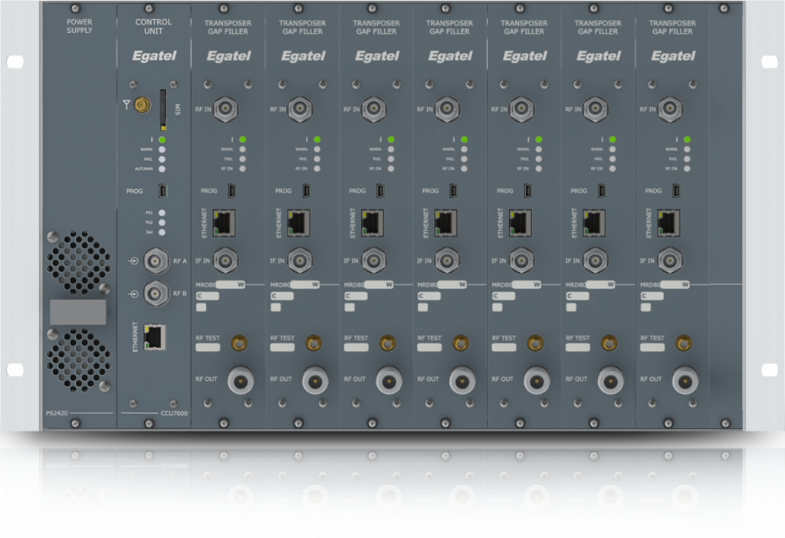
Task: Click the Ethernet port on third Transposer module
Action: click(373, 222)
